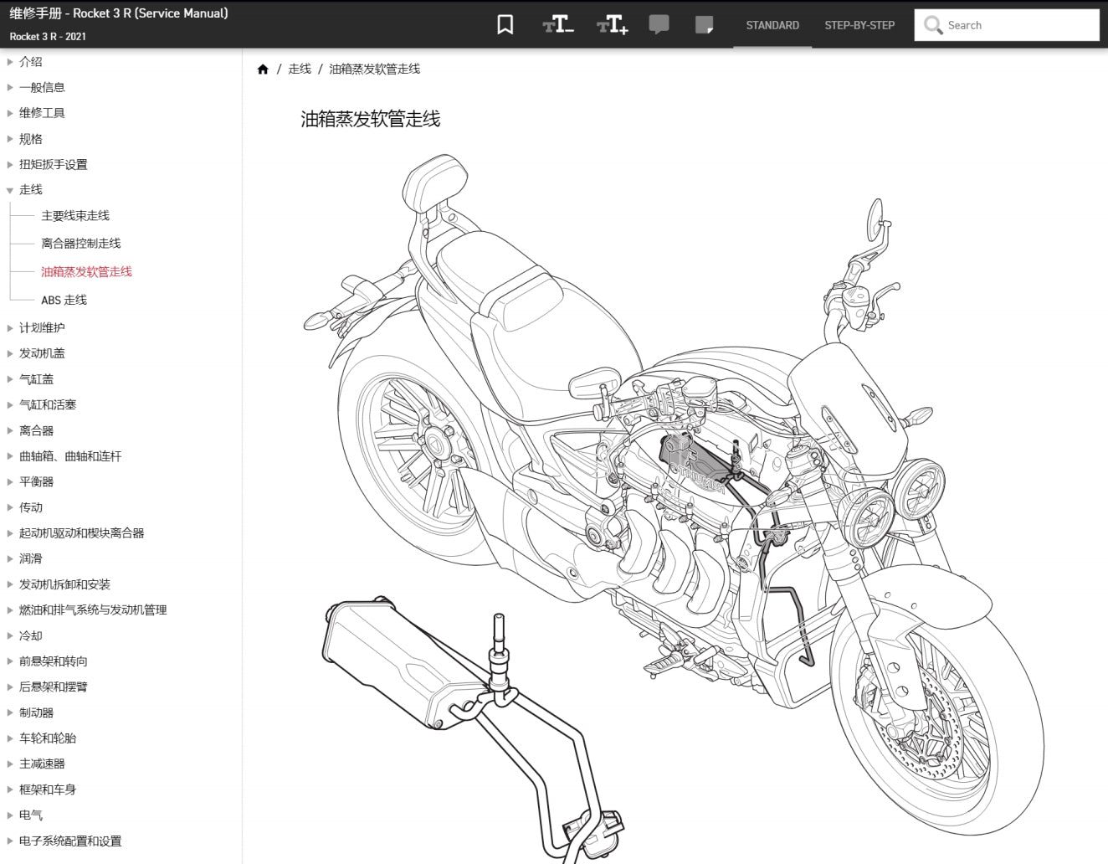Switch to STANDARD view tab
This screenshot has width=1108, height=864.
point(772,25)
